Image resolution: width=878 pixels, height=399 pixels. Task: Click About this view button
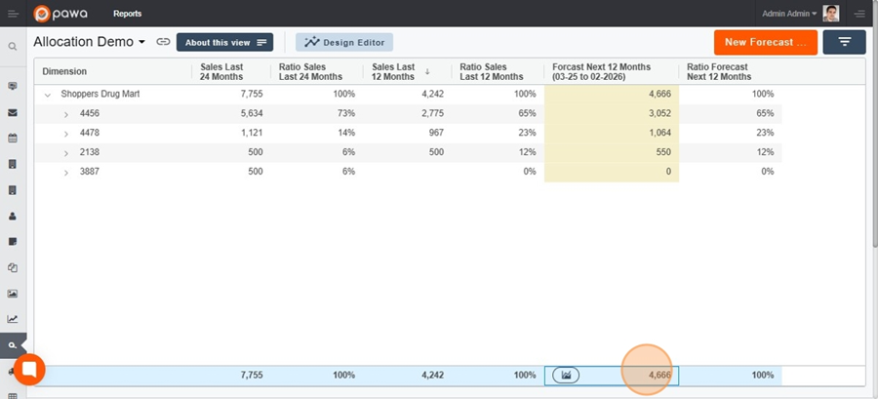[x=224, y=42]
